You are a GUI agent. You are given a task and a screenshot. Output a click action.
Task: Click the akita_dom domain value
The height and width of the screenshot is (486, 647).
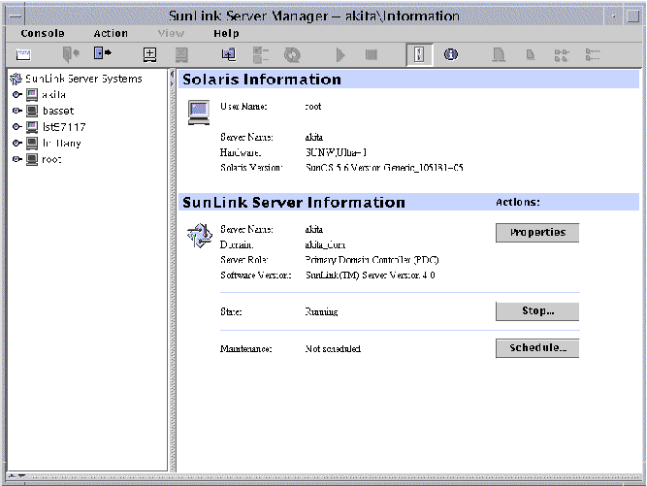(325, 244)
